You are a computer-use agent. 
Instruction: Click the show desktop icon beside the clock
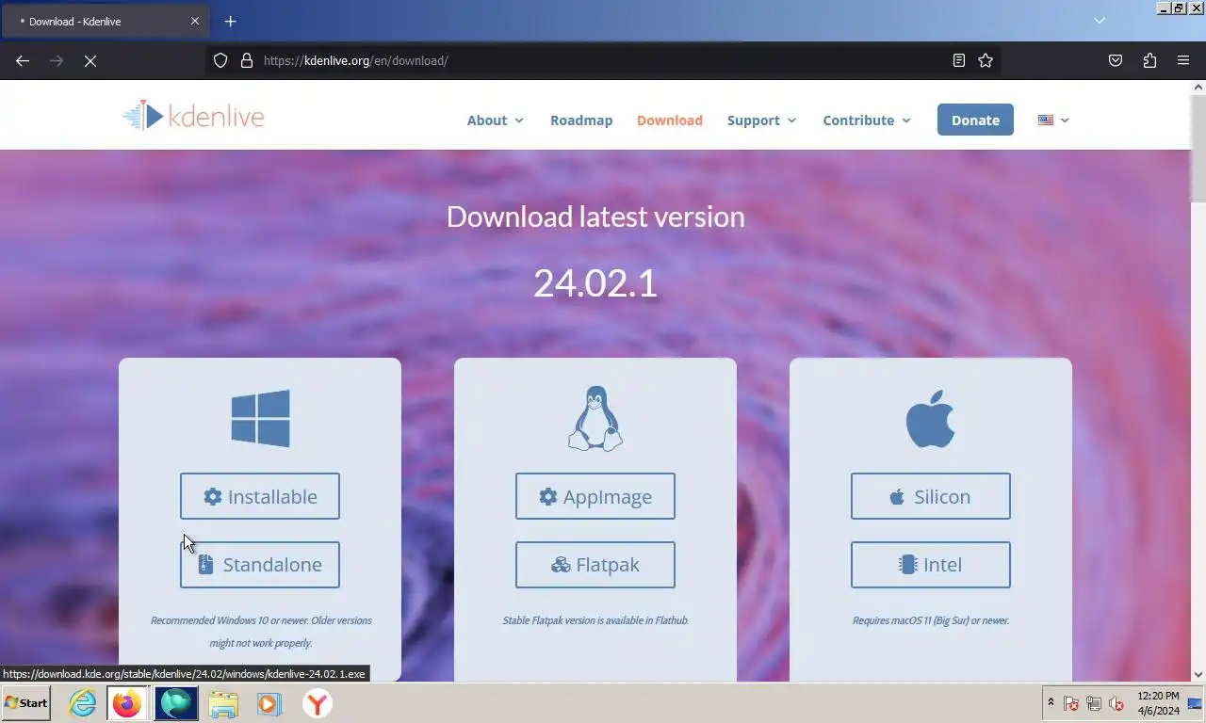(1195, 703)
